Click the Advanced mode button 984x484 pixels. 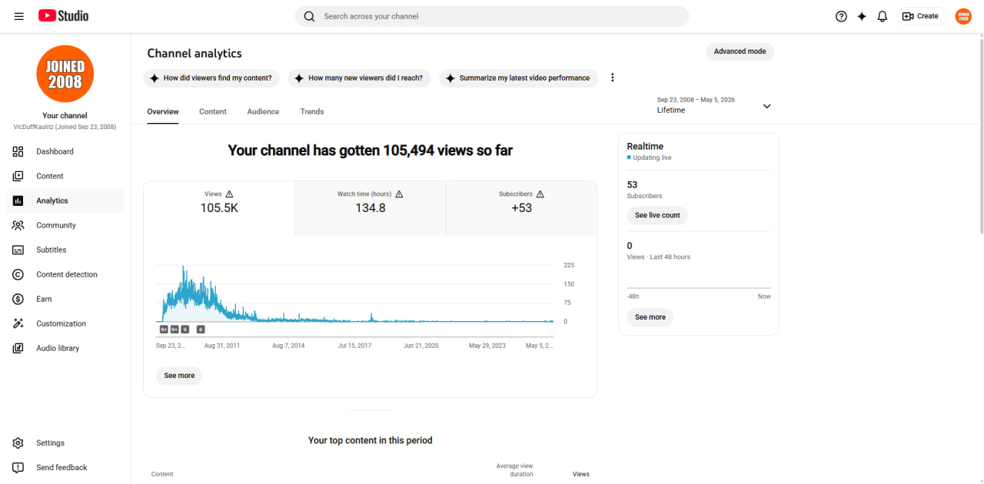tap(740, 51)
